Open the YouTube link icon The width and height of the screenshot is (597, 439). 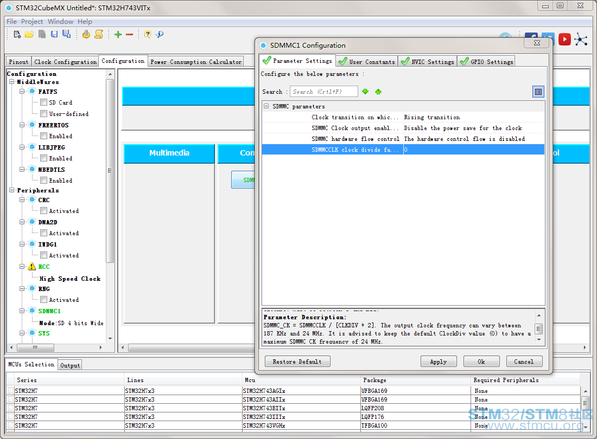coord(564,39)
